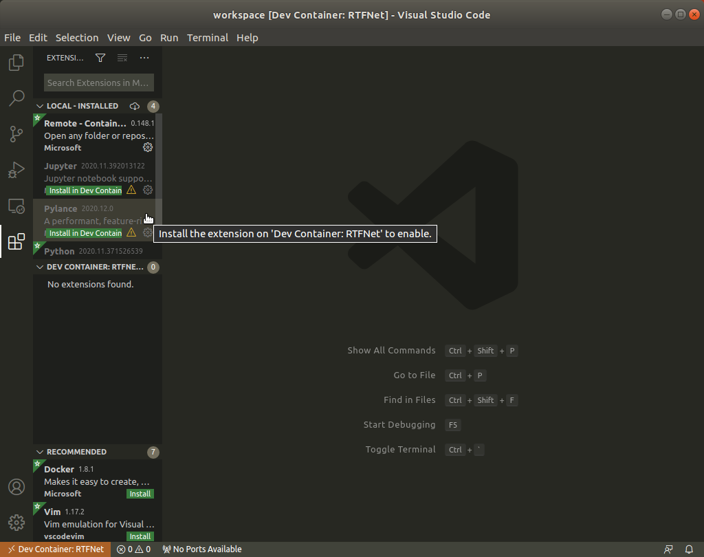704x557 pixels.
Task: Open the Explorer view in activity bar
Action: coord(16,63)
